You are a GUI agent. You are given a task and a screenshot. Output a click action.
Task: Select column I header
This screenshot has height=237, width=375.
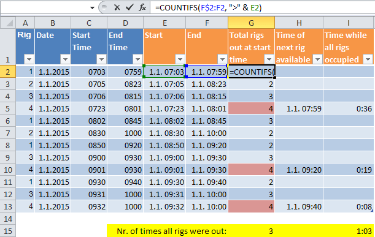click(x=349, y=23)
